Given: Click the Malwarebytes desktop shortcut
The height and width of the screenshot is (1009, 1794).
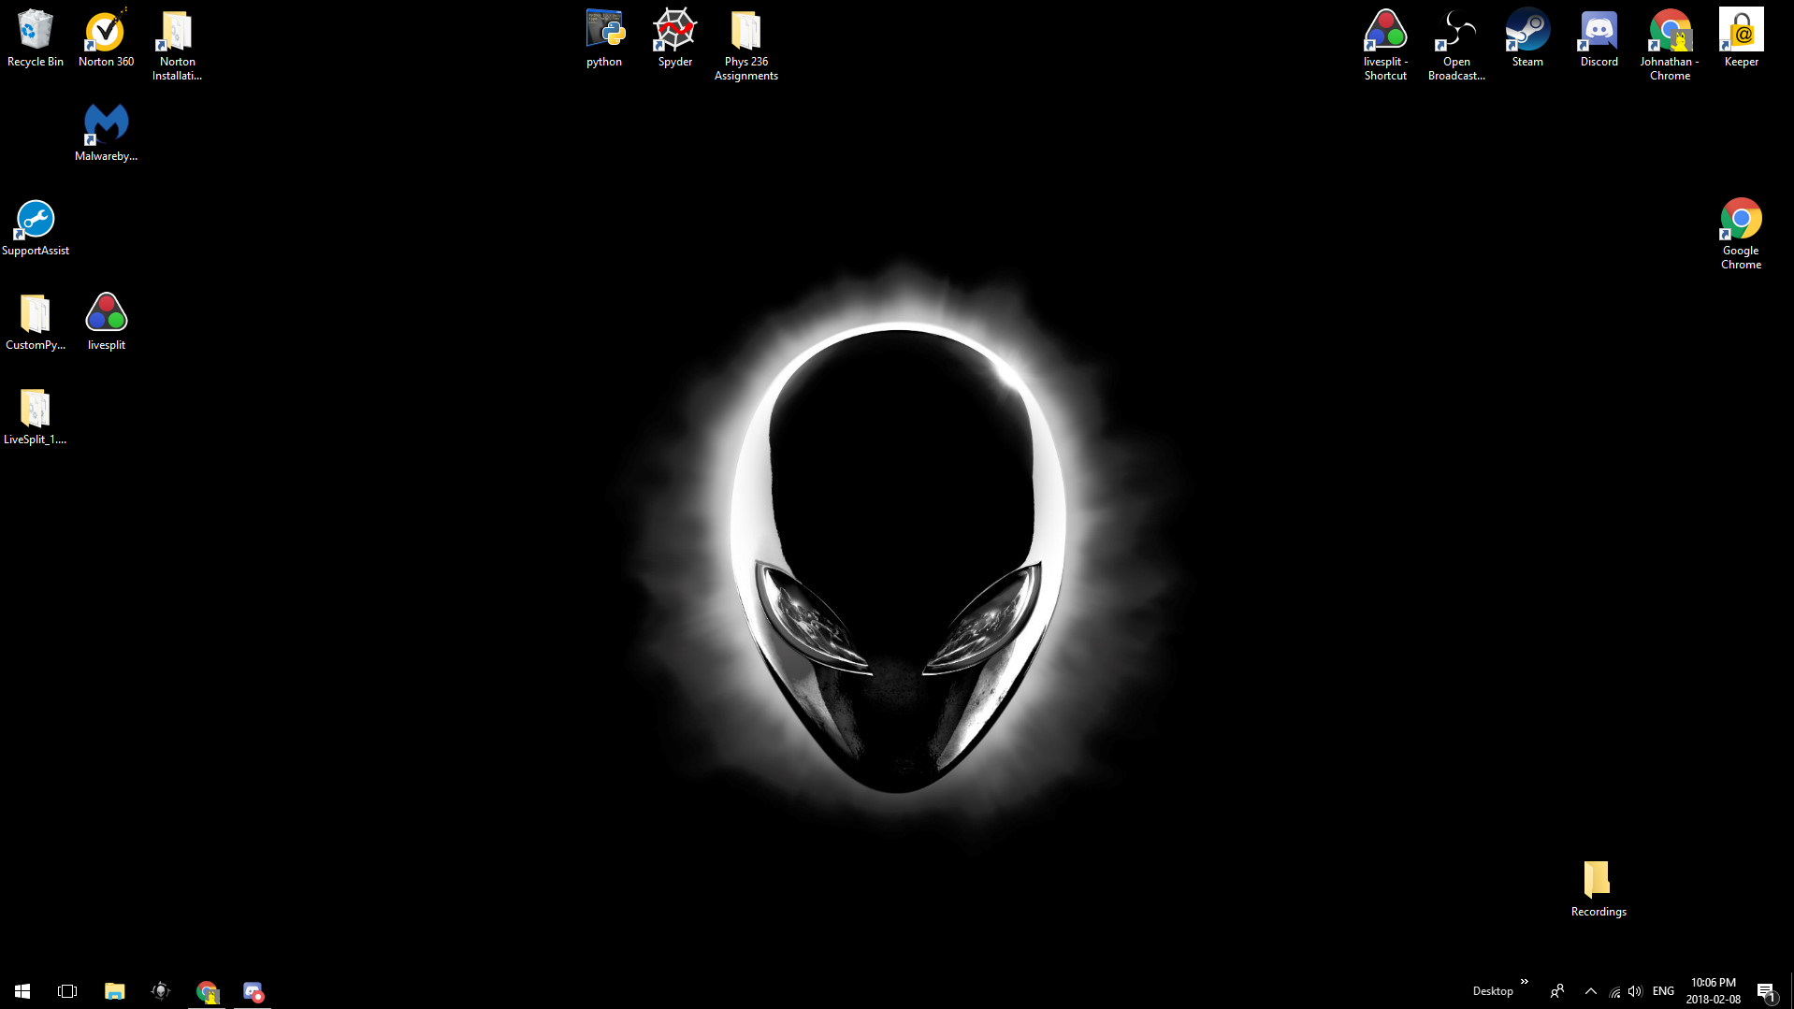Looking at the screenshot, I should tap(106, 133).
